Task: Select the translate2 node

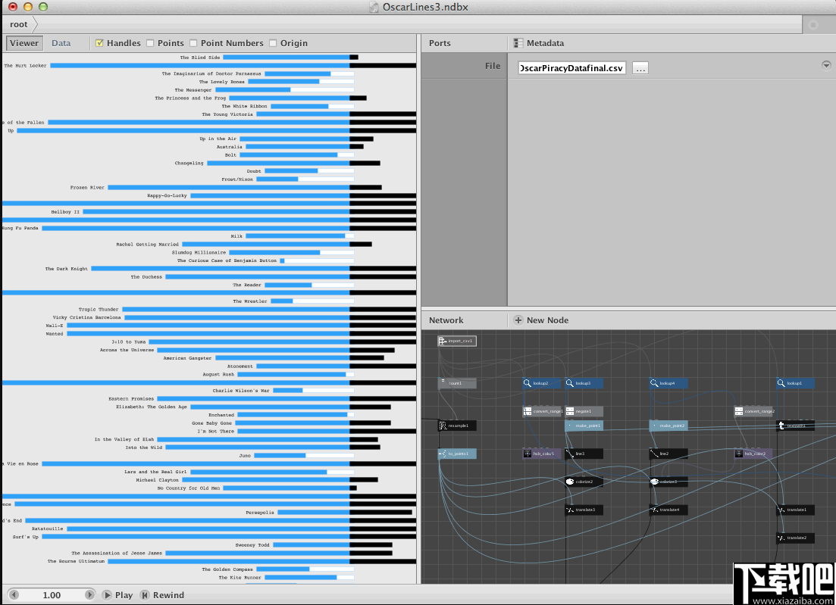Action: [795, 538]
